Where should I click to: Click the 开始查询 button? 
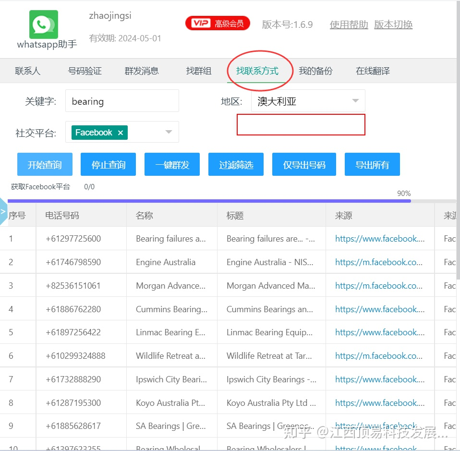(x=45, y=164)
